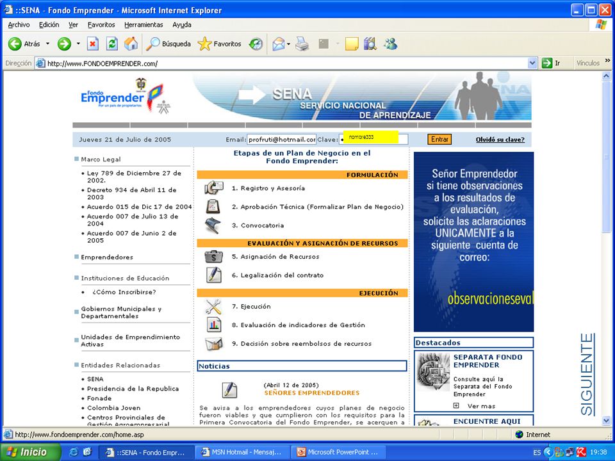
Task: Open Favoritos star in the toolbar
Action: pyautogui.click(x=219, y=44)
